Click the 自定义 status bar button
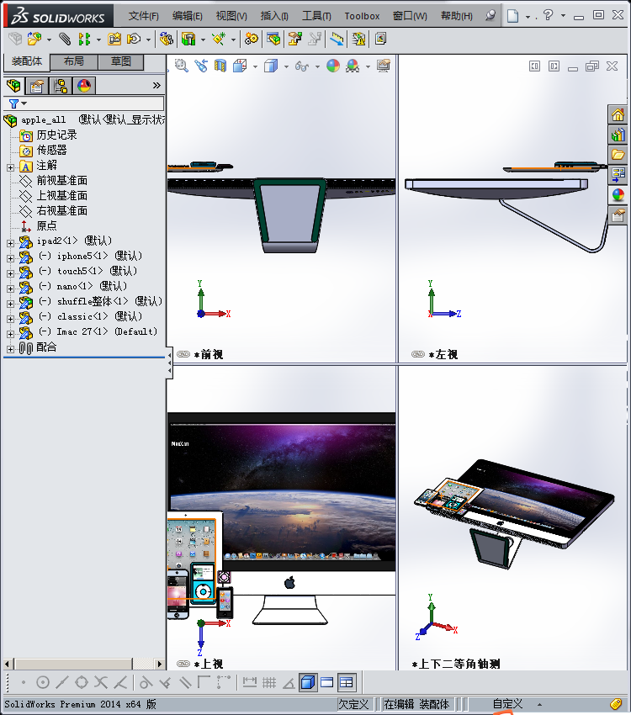This screenshot has width=631, height=715. pyautogui.click(x=507, y=704)
